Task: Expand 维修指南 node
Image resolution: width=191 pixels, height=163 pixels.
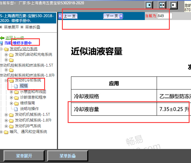Action: pyautogui.click(x=11, y=103)
